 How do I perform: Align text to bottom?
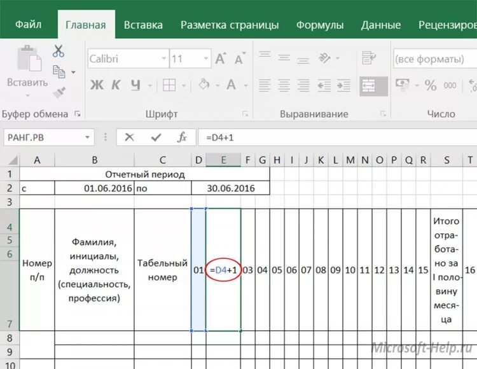pos(303,60)
